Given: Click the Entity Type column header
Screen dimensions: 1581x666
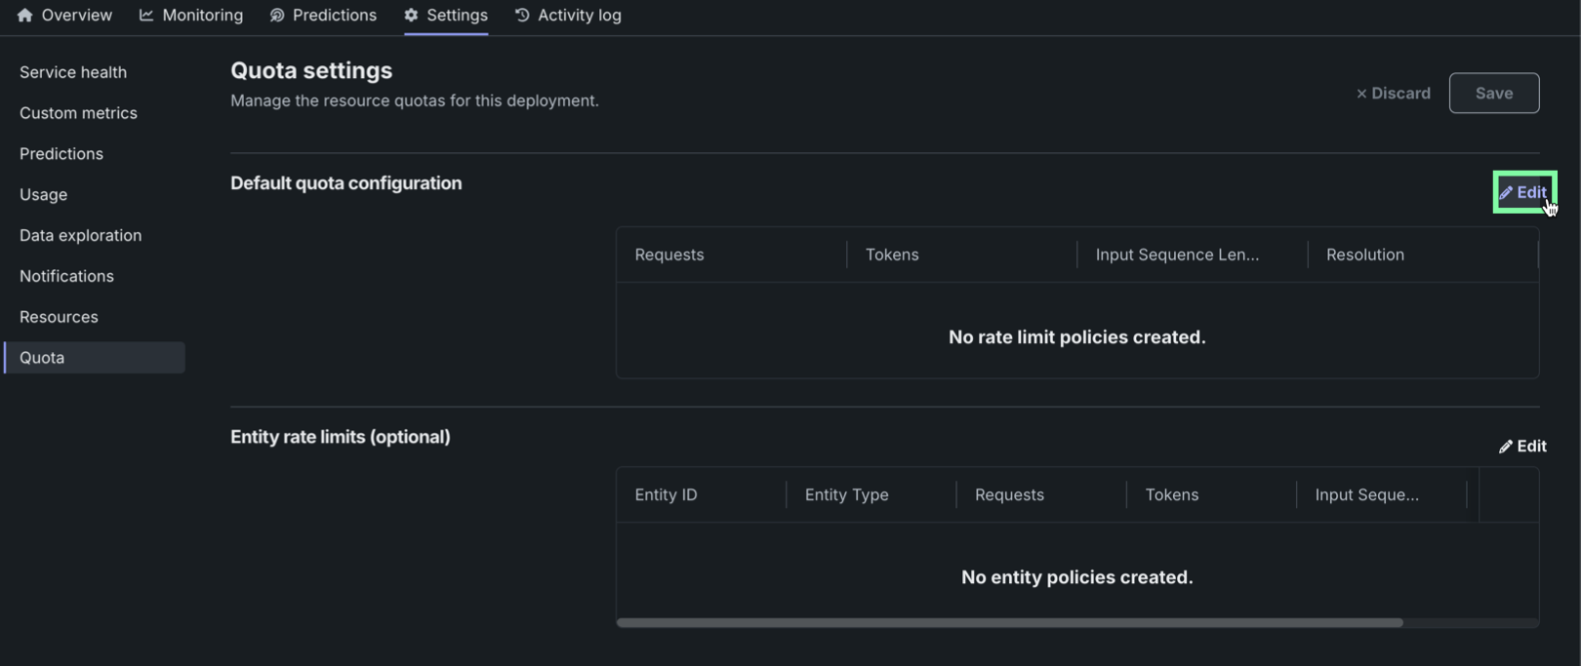Looking at the screenshot, I should tap(846, 495).
